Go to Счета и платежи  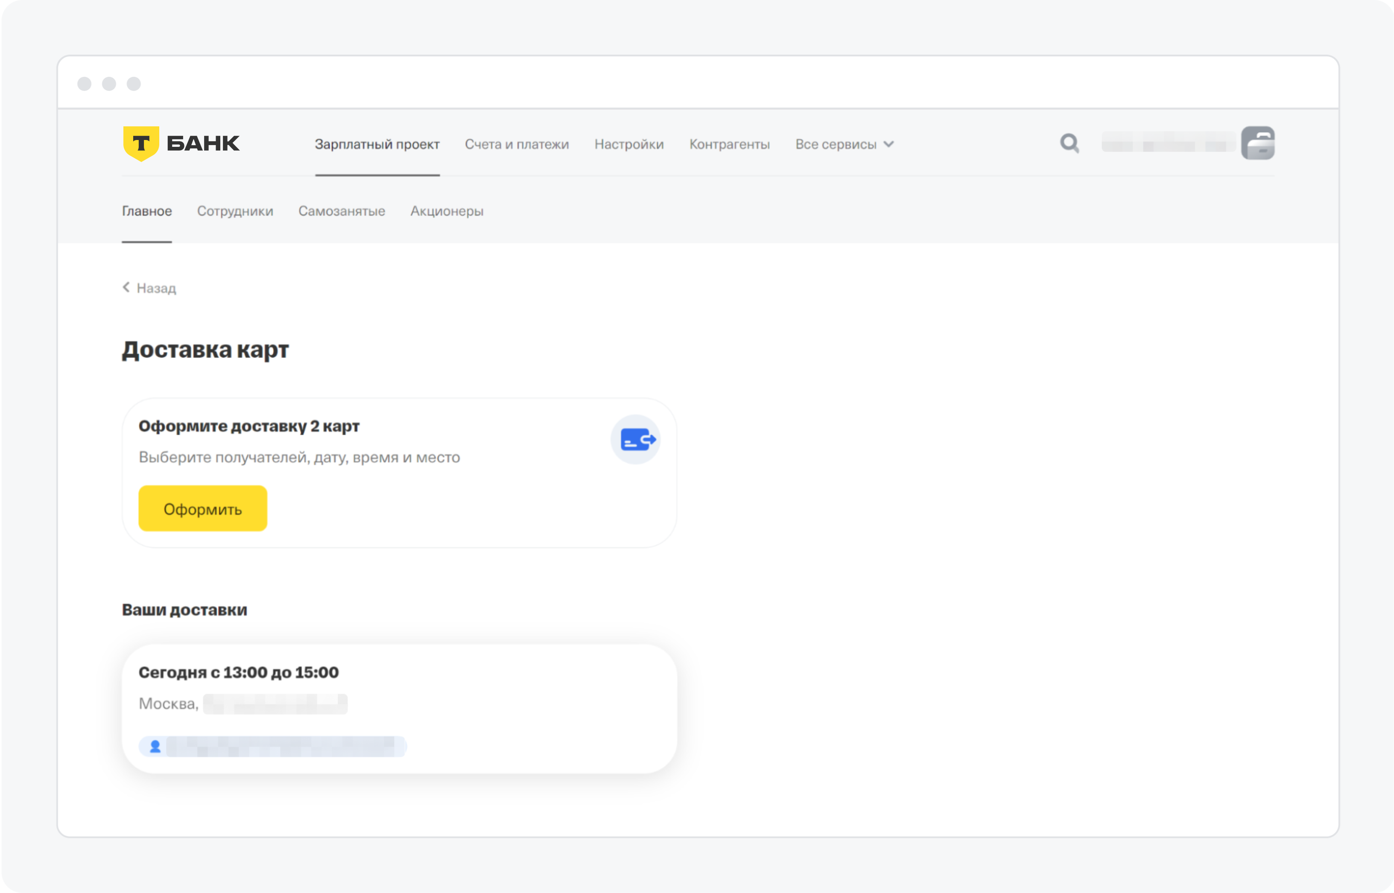pos(517,144)
